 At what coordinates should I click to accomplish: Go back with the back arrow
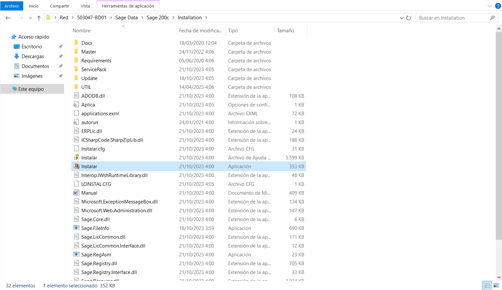pos(8,18)
